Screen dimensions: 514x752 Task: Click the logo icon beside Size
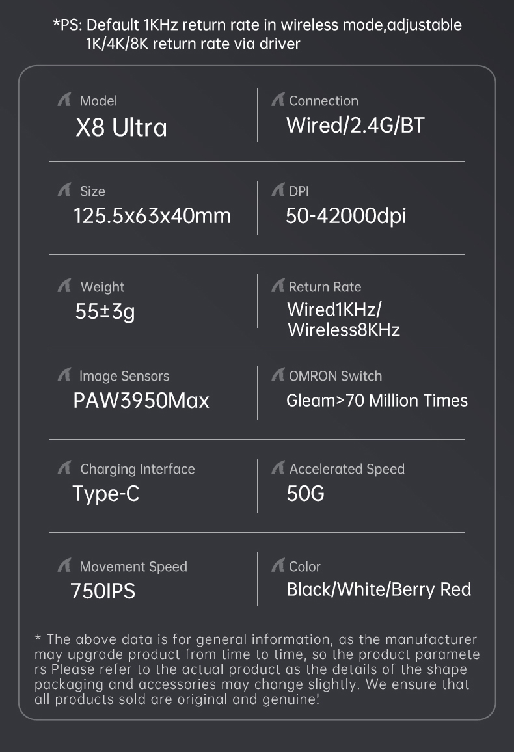click(64, 190)
